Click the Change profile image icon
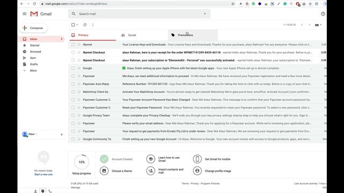 coord(197,170)
